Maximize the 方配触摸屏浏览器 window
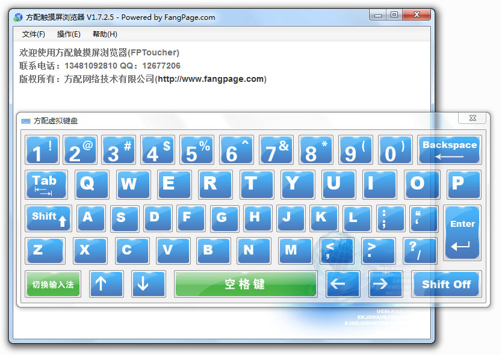Viewport: 502px width, 355px height. coord(394,14)
